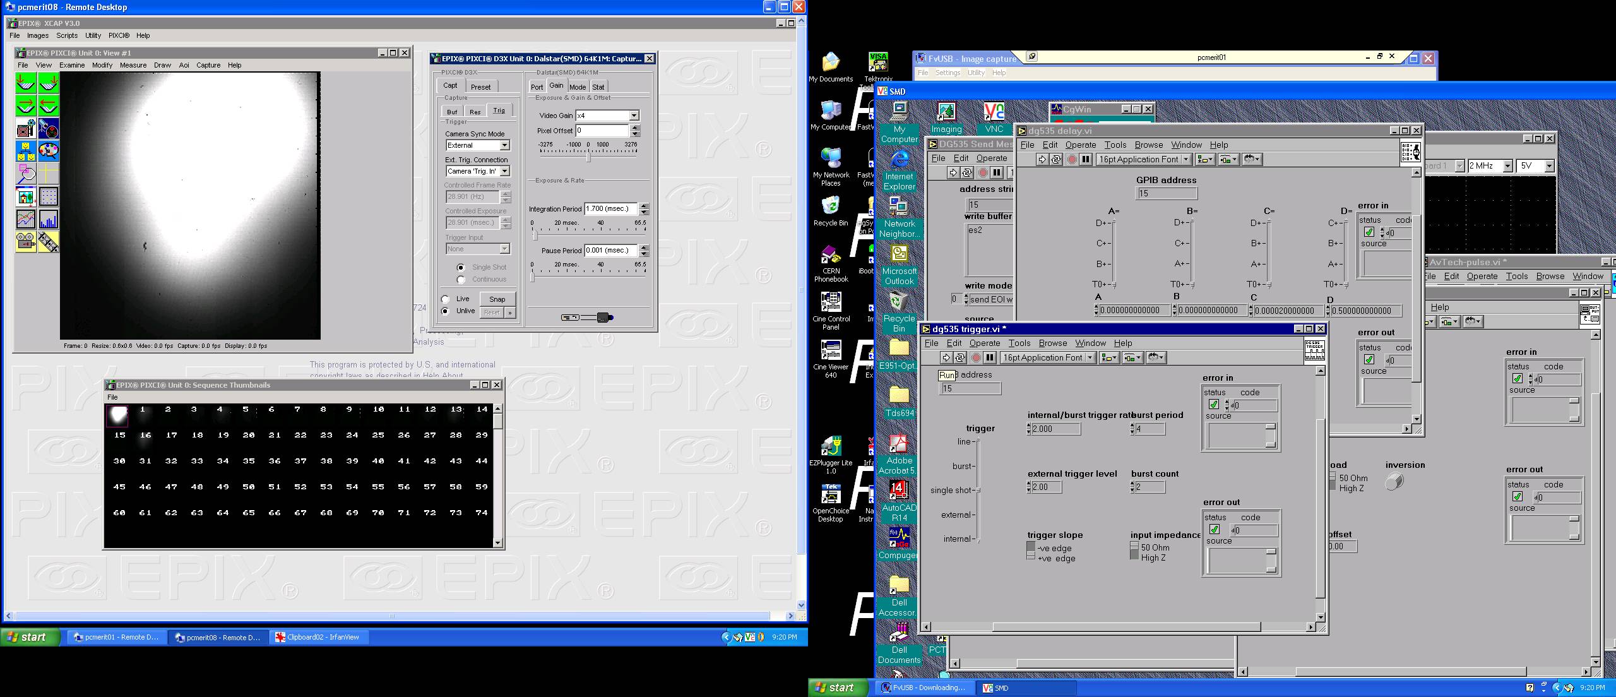Screen dimensions: 1616x697
Task: Toggle error out status checkbox in dg535 trigger.vi
Action: [1213, 530]
